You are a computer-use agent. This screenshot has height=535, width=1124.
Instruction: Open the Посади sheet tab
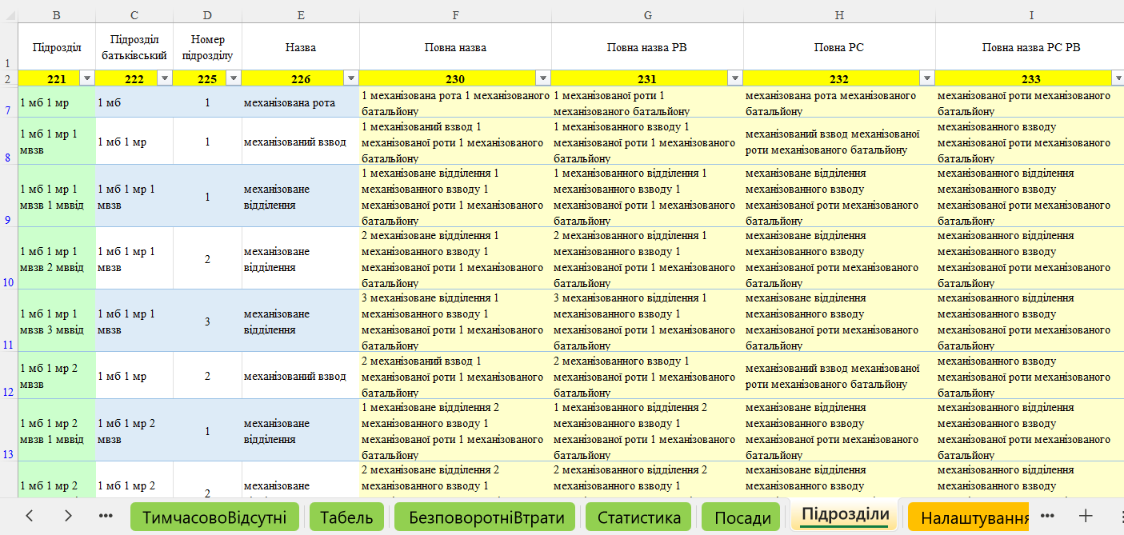click(x=742, y=517)
